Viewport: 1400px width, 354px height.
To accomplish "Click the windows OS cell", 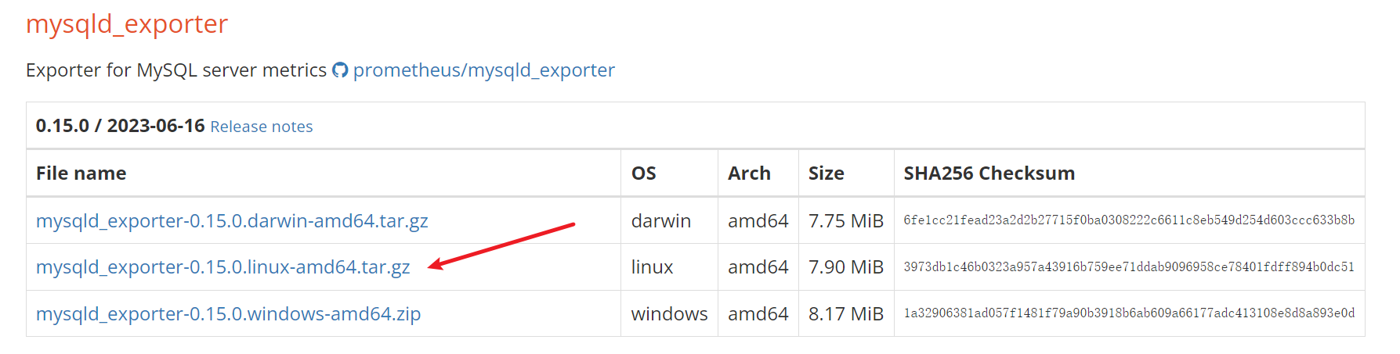I will [x=669, y=314].
